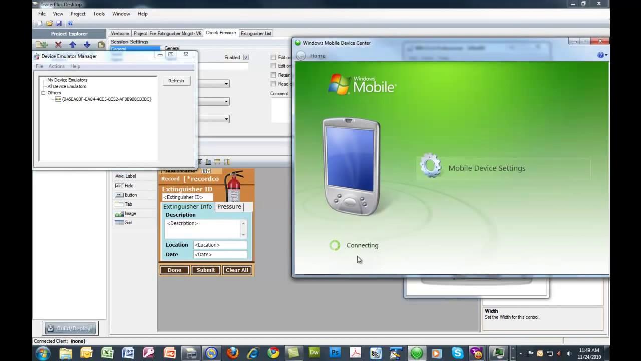Open the View menu
641x361 pixels.
tap(58, 14)
